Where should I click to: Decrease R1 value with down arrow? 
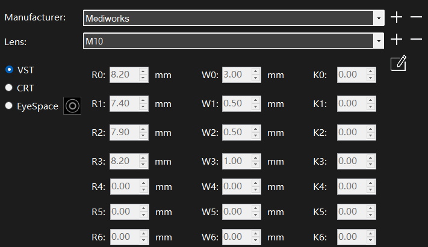pos(143,107)
